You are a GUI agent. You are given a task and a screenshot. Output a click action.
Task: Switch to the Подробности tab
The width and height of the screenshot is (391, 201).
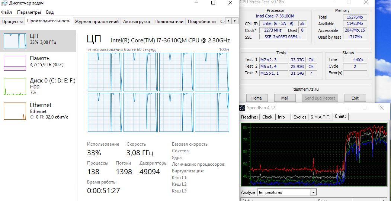pyautogui.click(x=202, y=22)
